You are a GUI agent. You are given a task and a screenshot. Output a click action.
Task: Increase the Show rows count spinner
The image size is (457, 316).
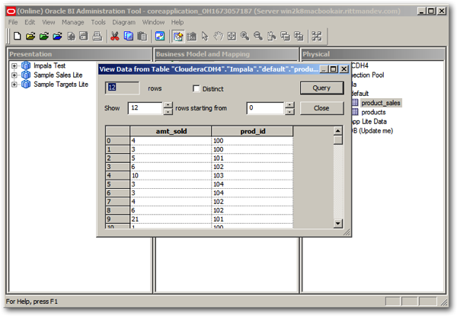click(x=168, y=105)
